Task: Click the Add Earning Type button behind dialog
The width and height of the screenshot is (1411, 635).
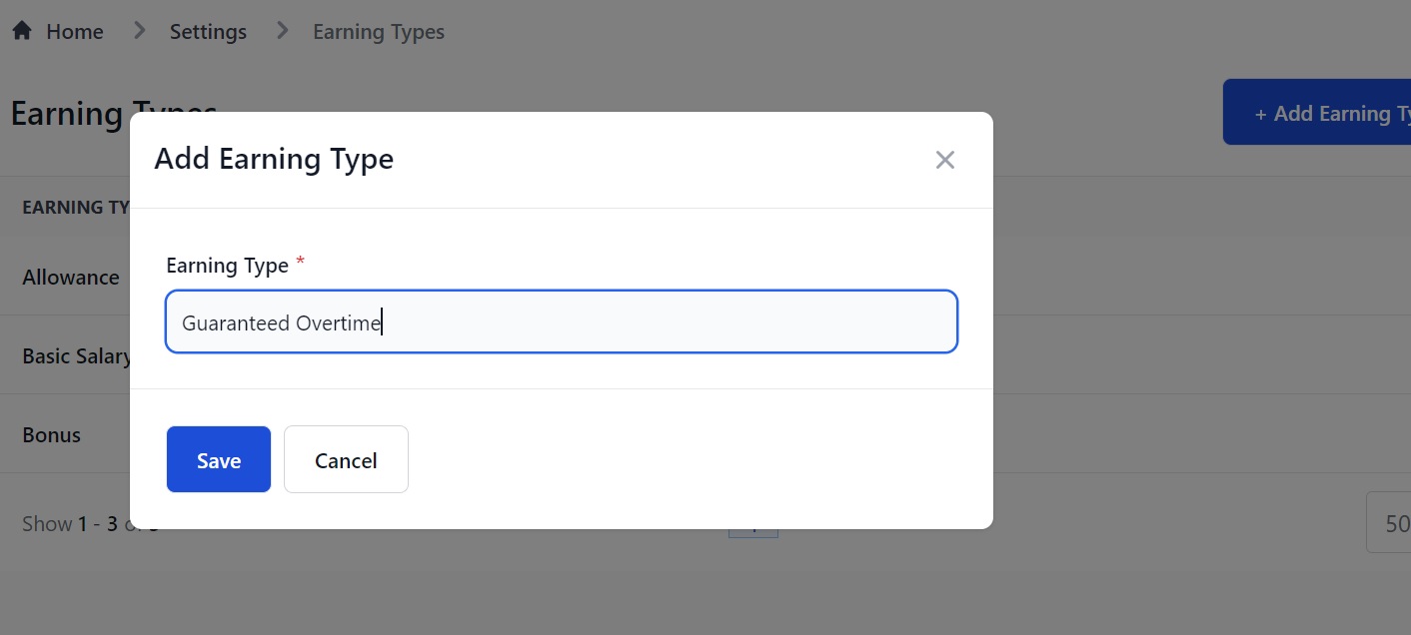Action: point(1319,113)
